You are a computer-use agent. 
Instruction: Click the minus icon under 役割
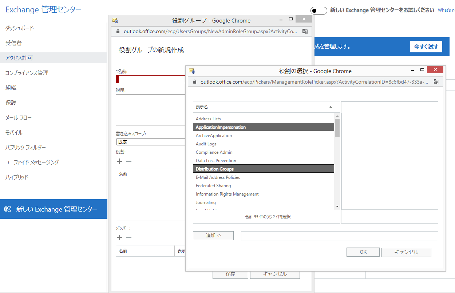tap(128, 161)
